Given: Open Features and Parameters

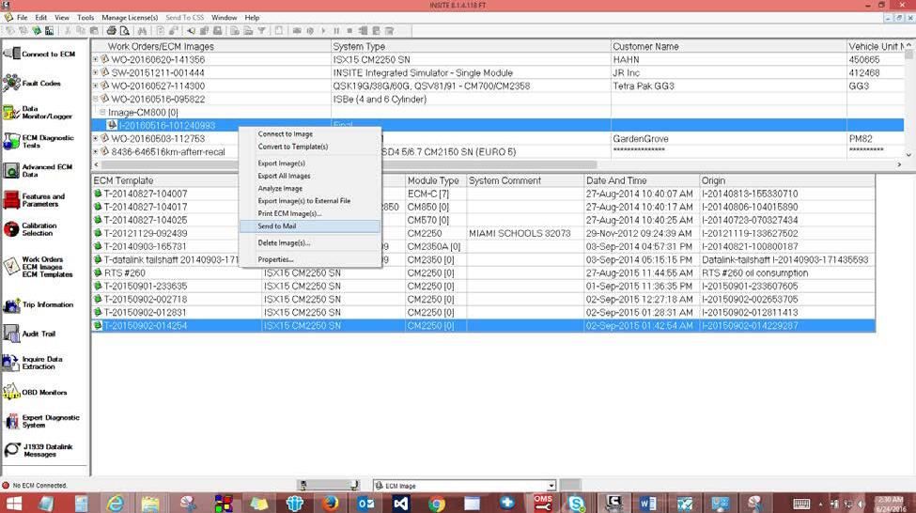Looking at the screenshot, I should (34, 200).
